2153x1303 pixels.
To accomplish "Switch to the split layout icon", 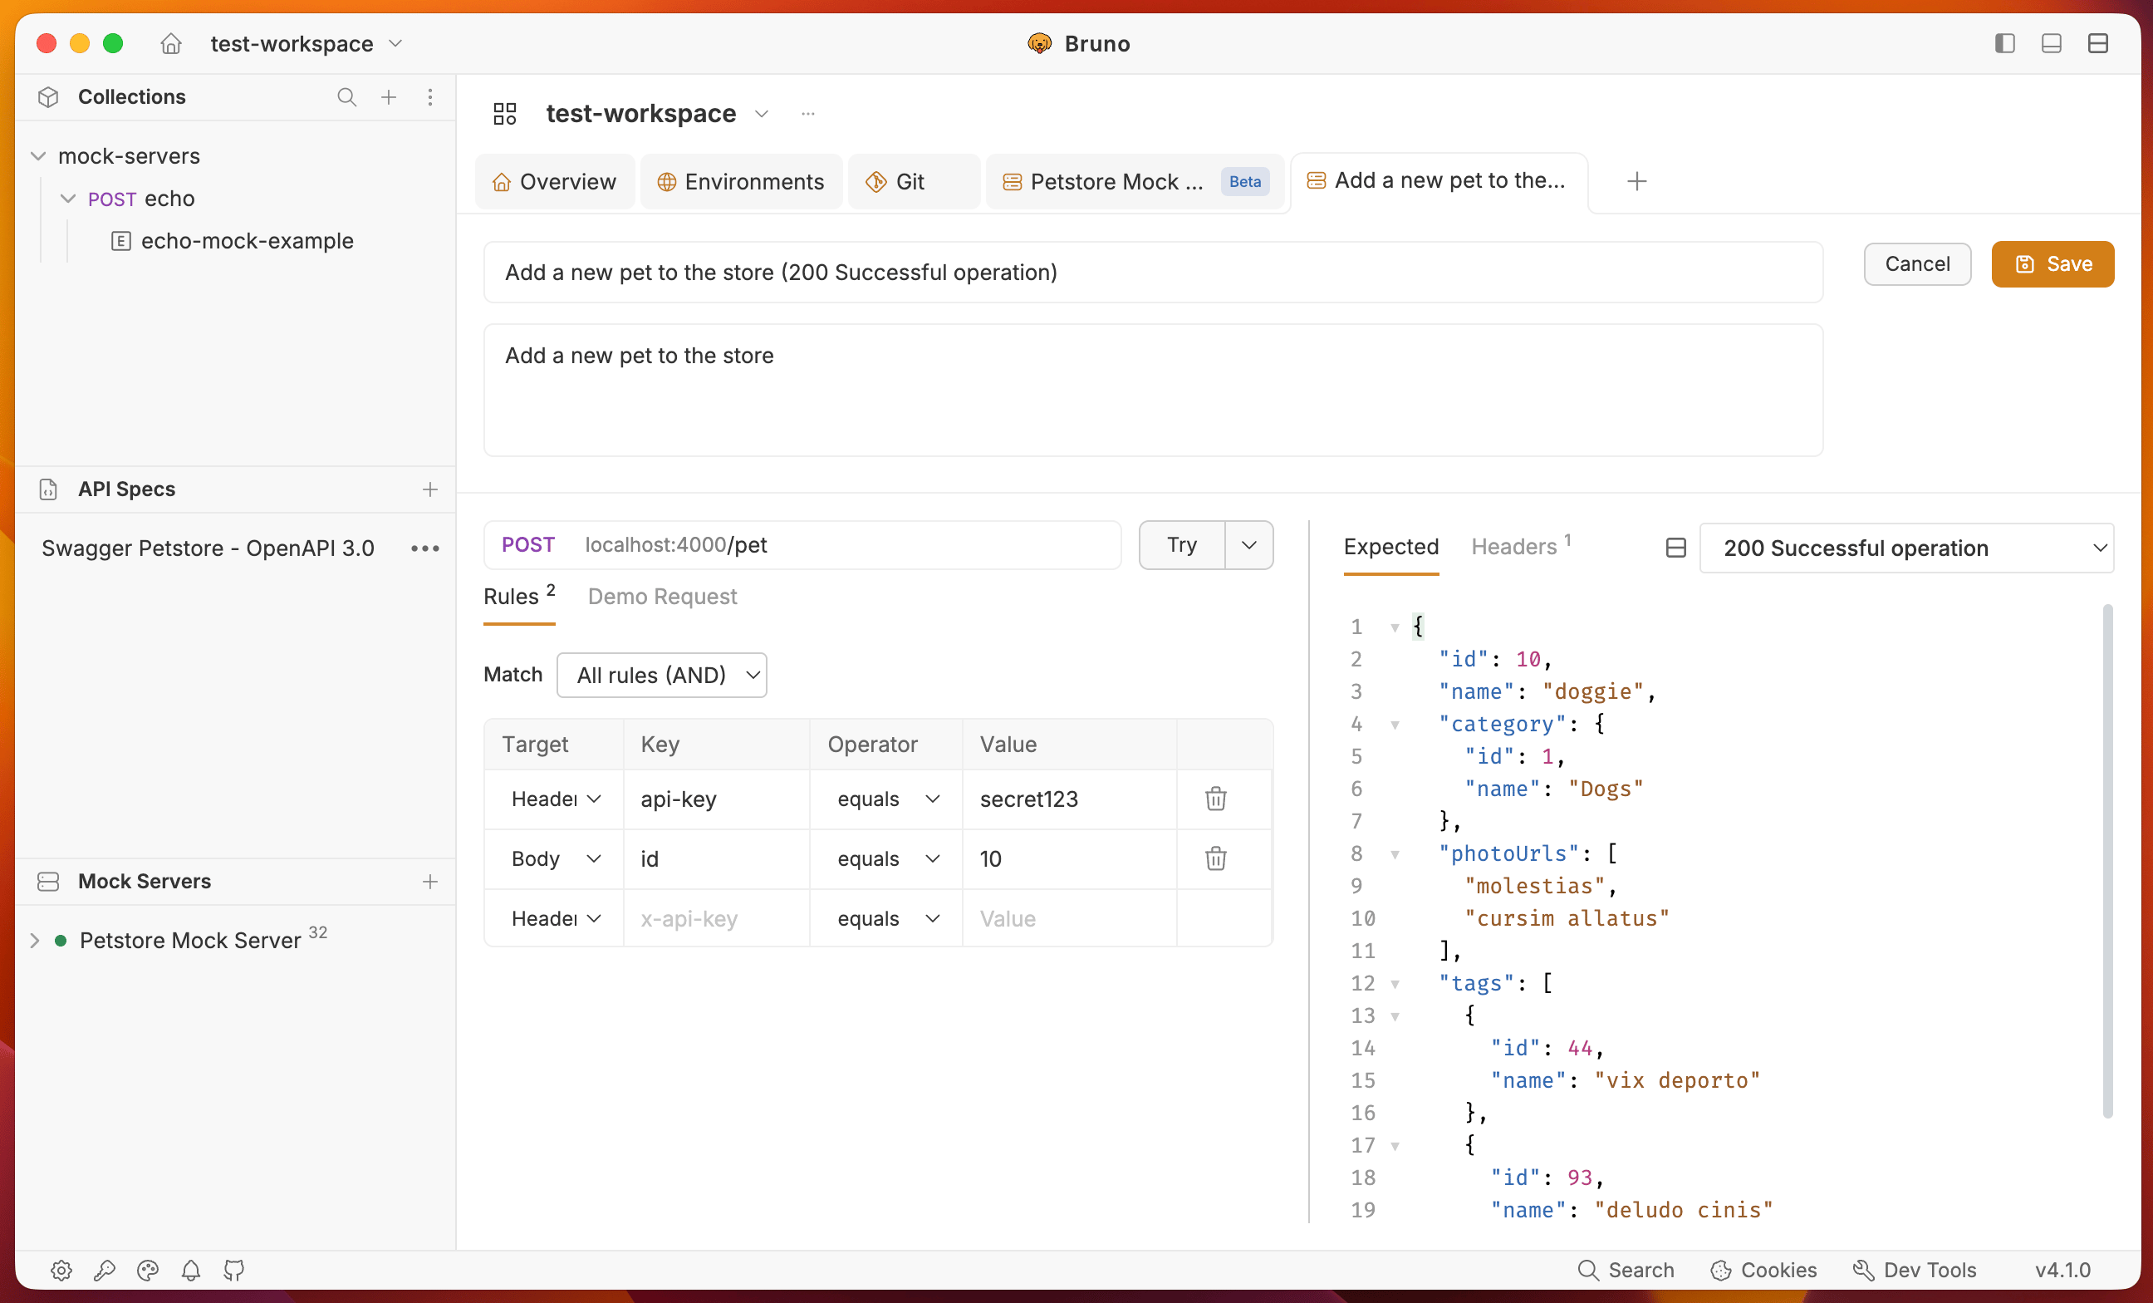I will pos(2098,43).
